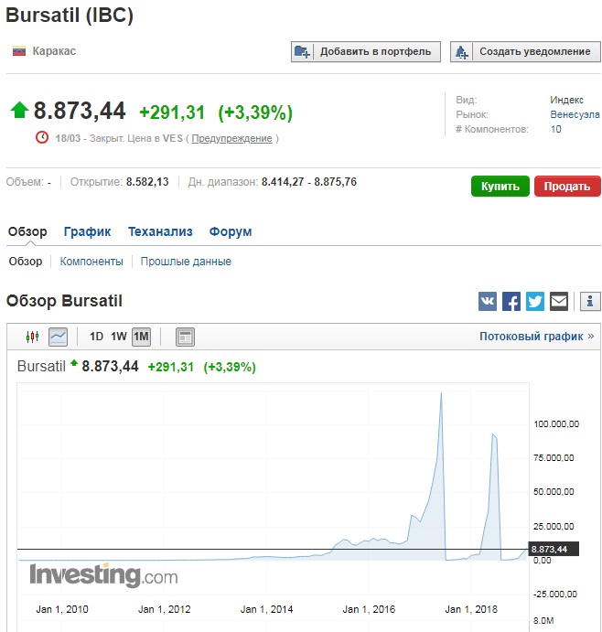
Task: Click the create-alert bell icon
Action: pyautogui.click(x=461, y=51)
